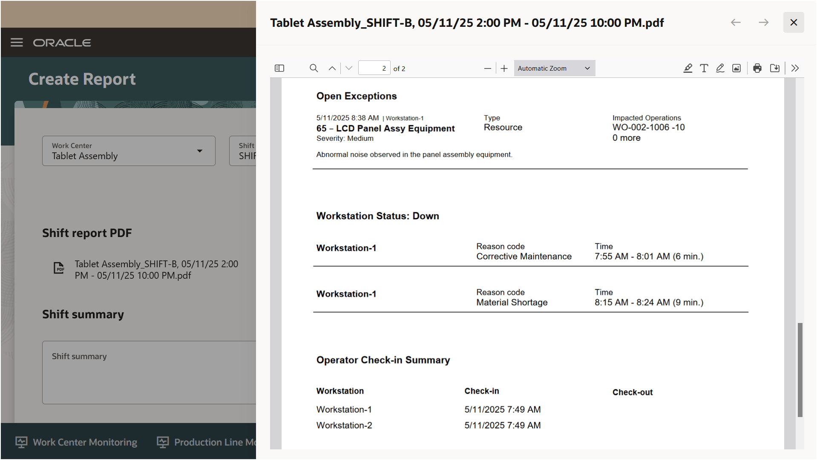The width and height of the screenshot is (817, 460).
Task: Zoom in on the PDF view
Action: pyautogui.click(x=504, y=68)
